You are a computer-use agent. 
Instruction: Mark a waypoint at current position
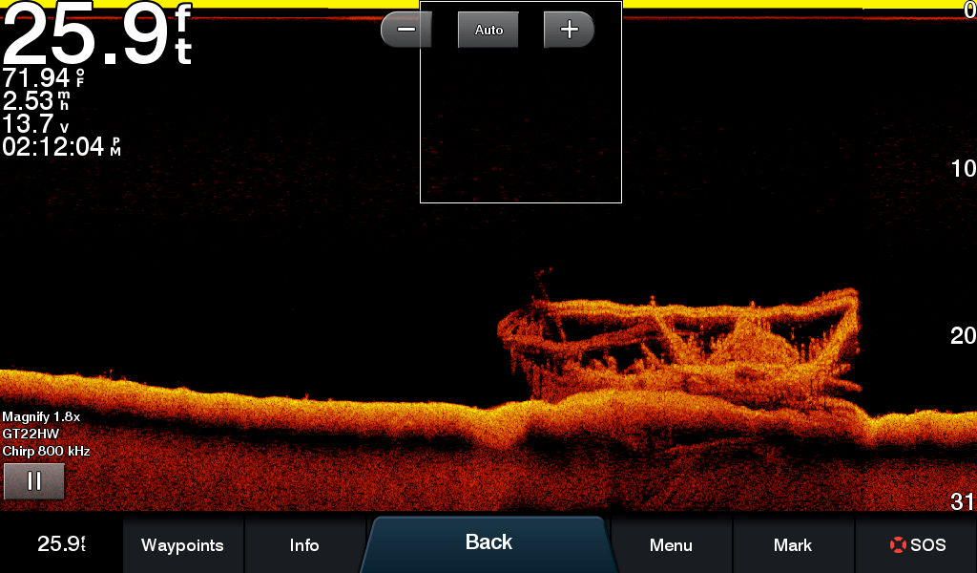[x=793, y=545]
